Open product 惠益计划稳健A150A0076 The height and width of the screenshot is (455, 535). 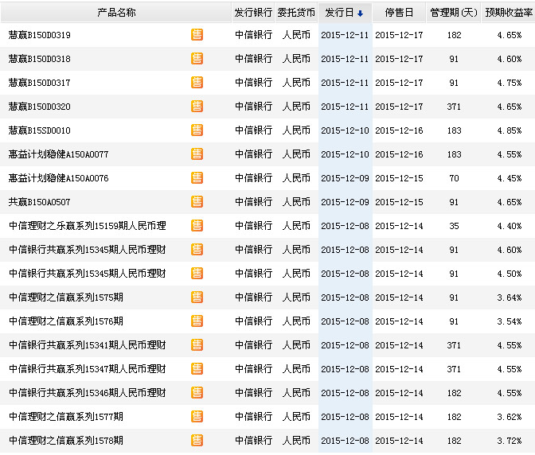click(x=58, y=178)
